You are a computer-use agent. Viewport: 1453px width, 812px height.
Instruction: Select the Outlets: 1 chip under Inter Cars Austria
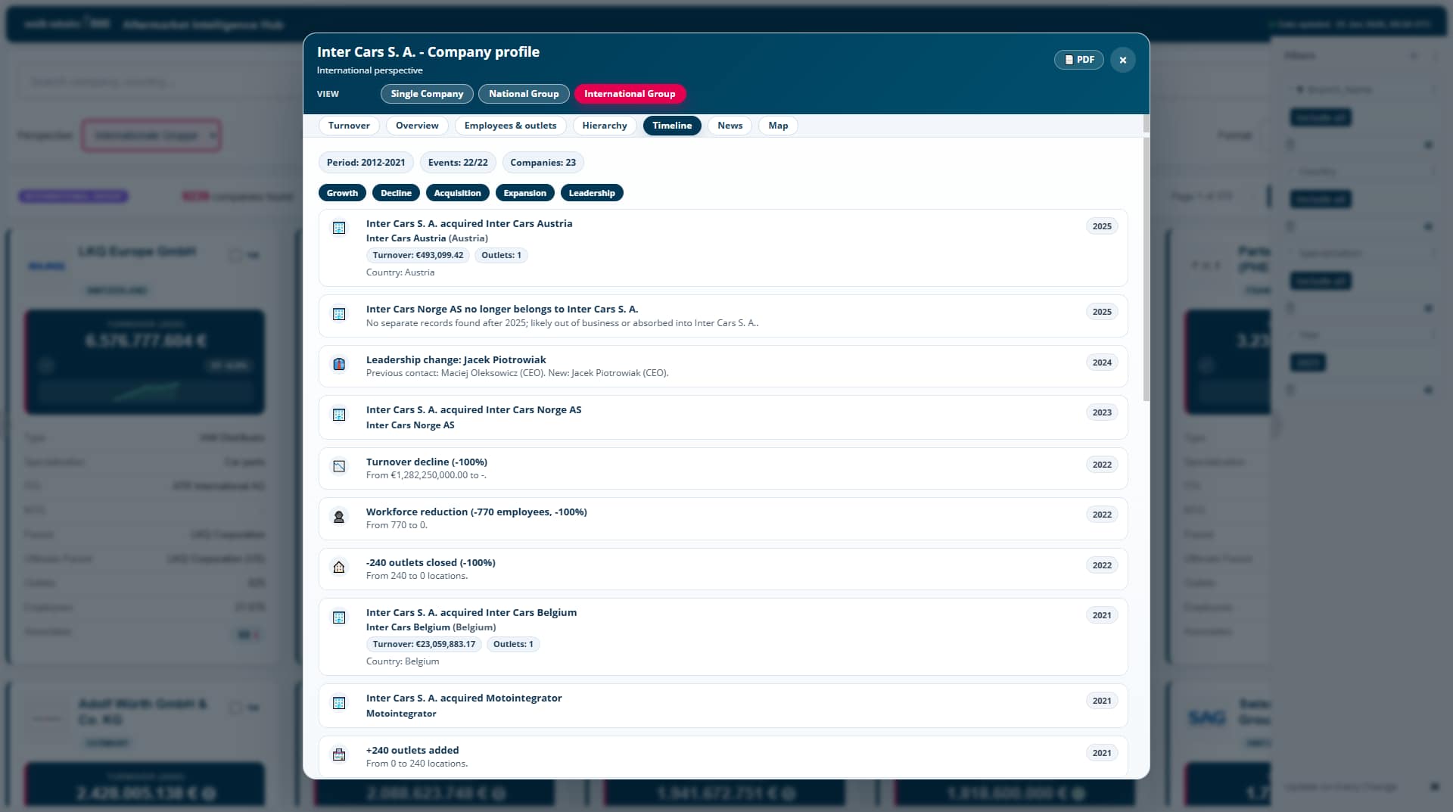tap(501, 255)
